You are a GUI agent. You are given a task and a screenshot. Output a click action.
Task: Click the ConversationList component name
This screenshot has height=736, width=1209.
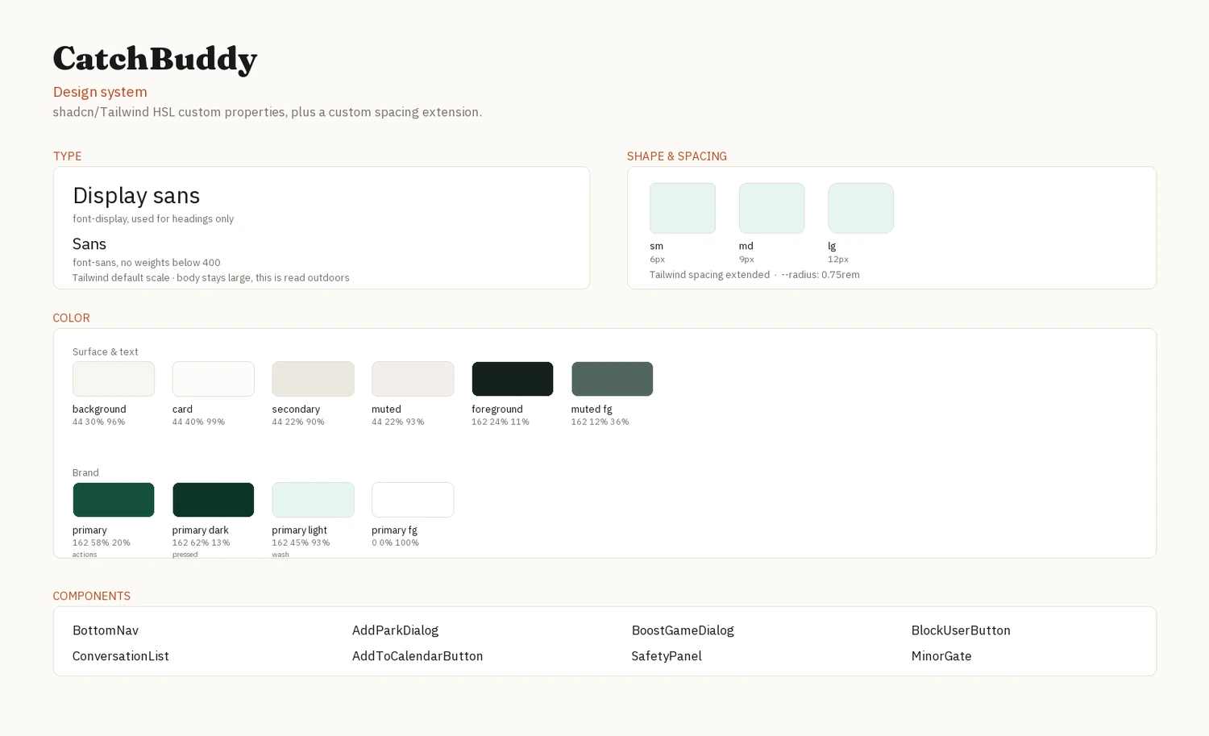pyautogui.click(x=121, y=656)
